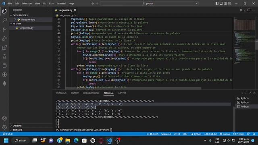Collapse the PYTHON folder section
Image resolution: width=258 pixels, height=145 pixels.
[x=17, y=24]
